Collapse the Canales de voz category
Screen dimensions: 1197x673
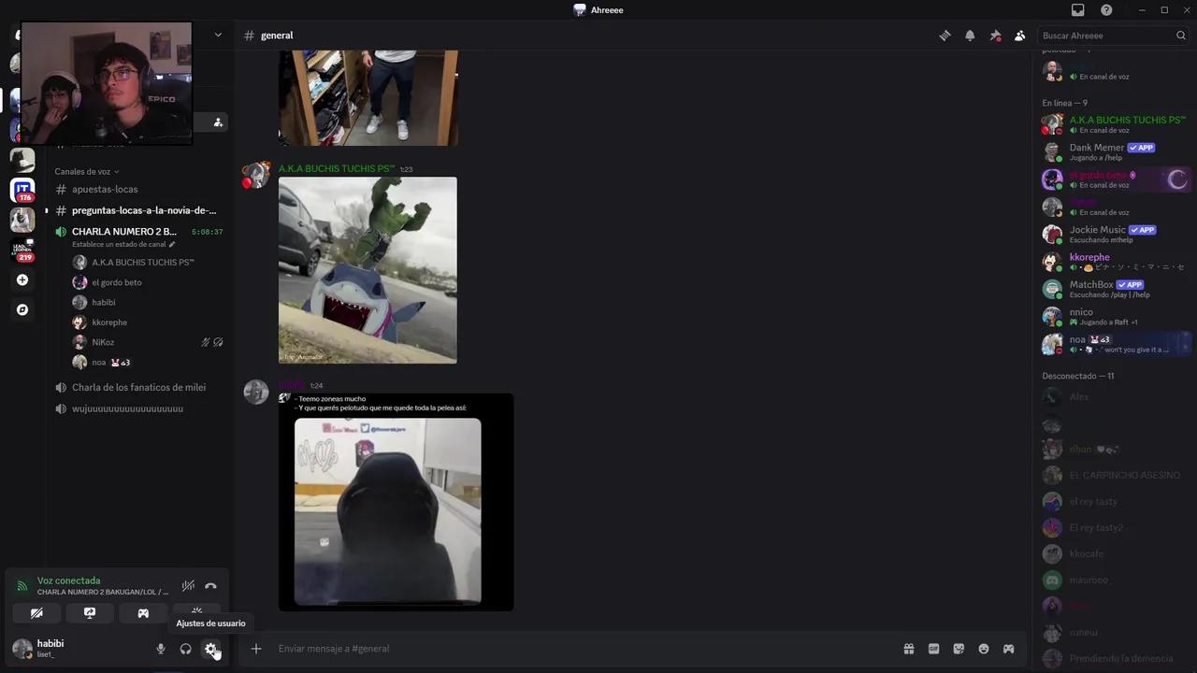[86, 171]
